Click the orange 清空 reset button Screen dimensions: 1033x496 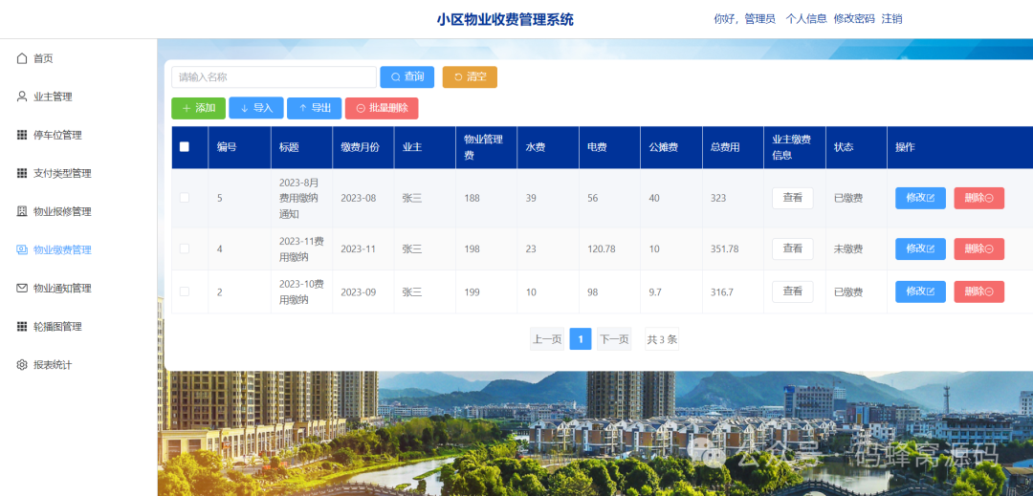point(470,77)
